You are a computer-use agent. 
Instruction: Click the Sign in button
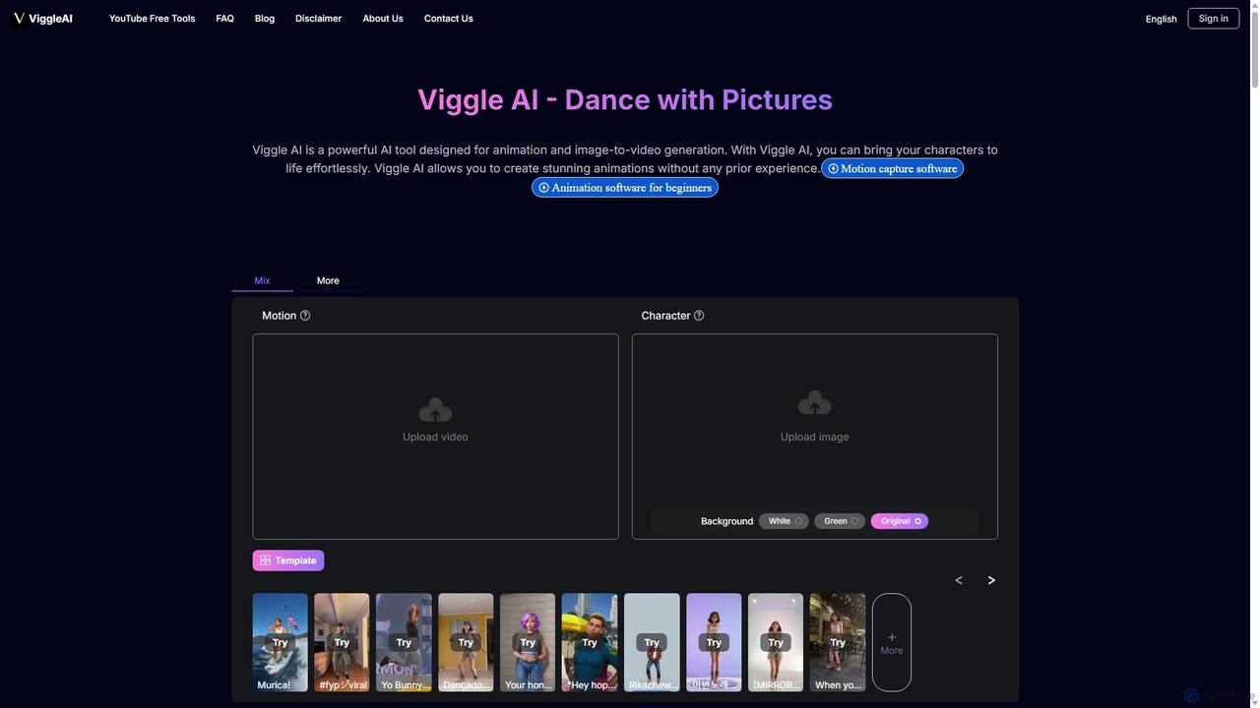point(1213,19)
